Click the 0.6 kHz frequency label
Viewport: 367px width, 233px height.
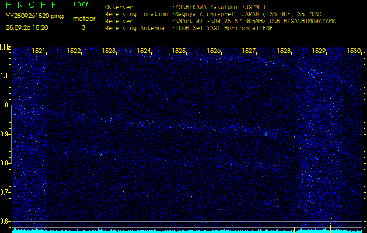click(x=5, y=221)
